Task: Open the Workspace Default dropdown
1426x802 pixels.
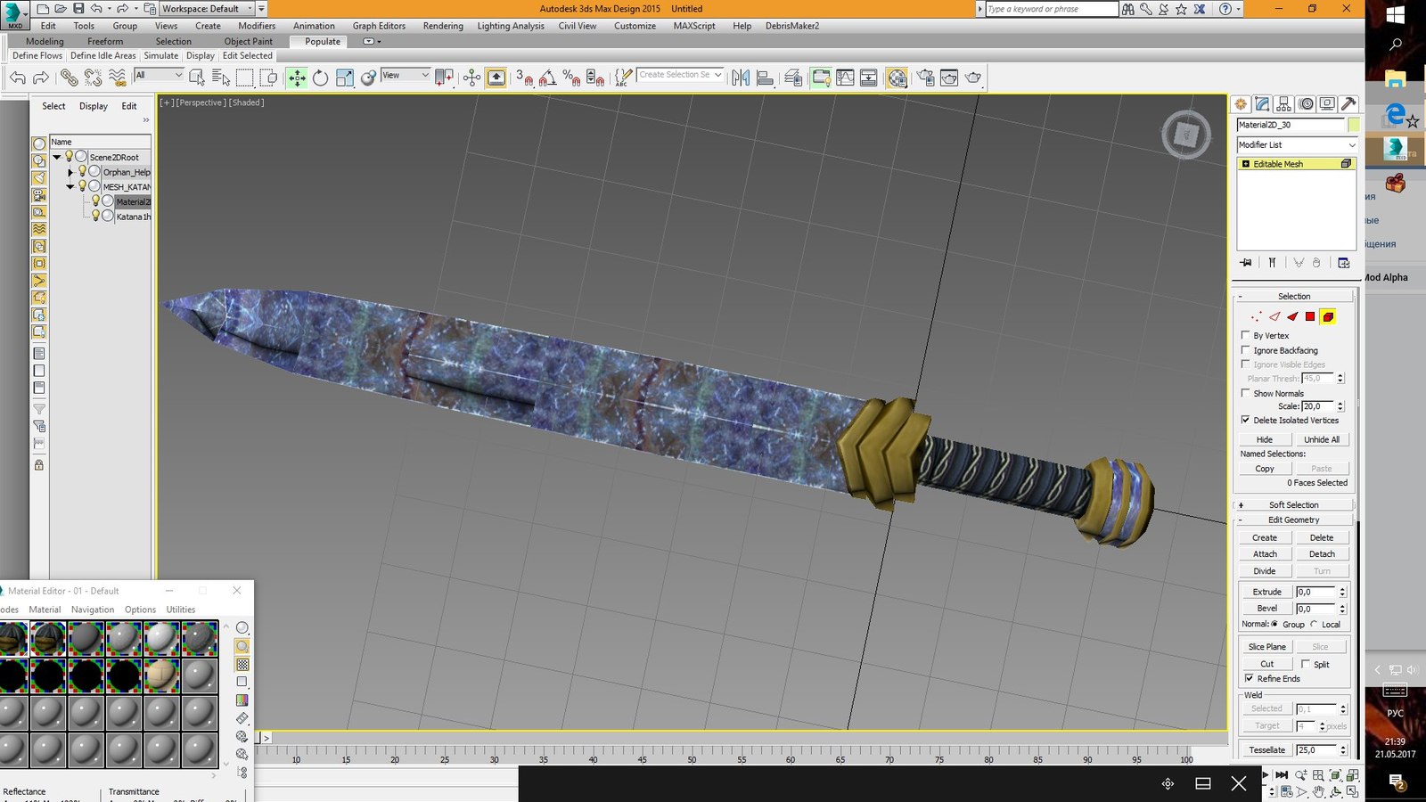Action: tap(207, 8)
